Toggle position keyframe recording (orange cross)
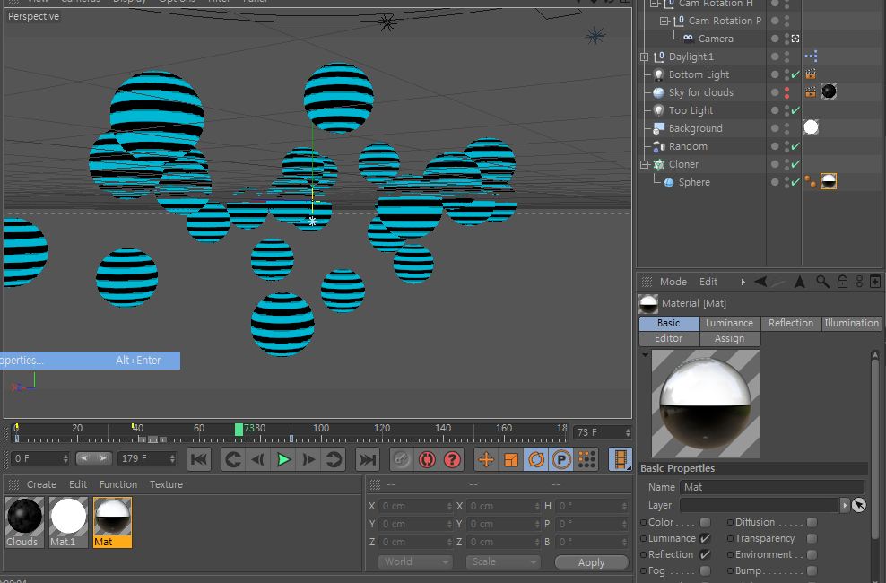 point(485,459)
